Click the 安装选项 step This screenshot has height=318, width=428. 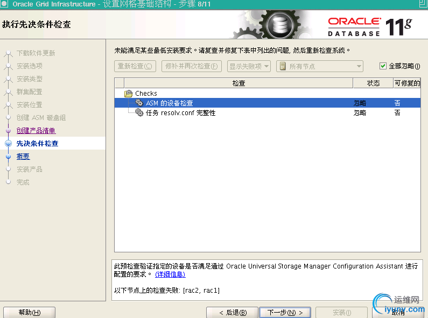(30, 66)
